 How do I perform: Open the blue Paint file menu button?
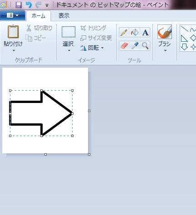click(x=13, y=15)
